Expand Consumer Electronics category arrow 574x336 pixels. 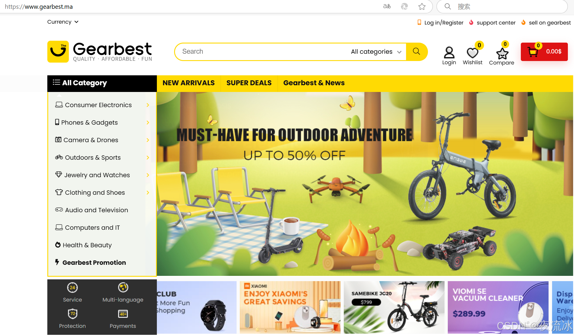point(148,105)
